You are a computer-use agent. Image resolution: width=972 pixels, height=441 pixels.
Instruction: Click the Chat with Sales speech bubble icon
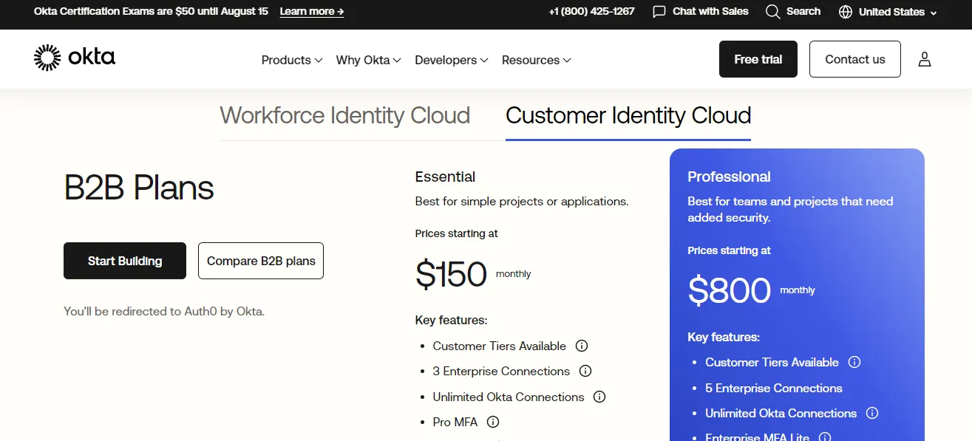(x=659, y=12)
